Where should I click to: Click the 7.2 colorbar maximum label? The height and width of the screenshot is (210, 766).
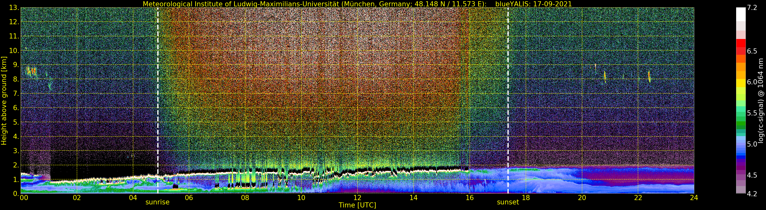click(752, 8)
